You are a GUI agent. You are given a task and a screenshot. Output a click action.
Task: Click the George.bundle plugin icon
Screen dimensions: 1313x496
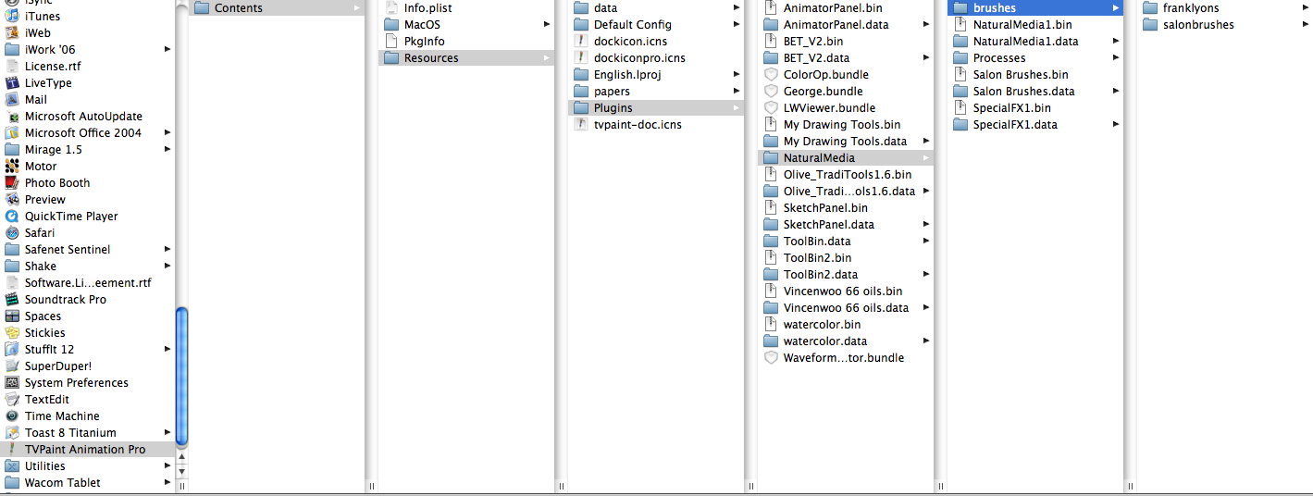771,91
